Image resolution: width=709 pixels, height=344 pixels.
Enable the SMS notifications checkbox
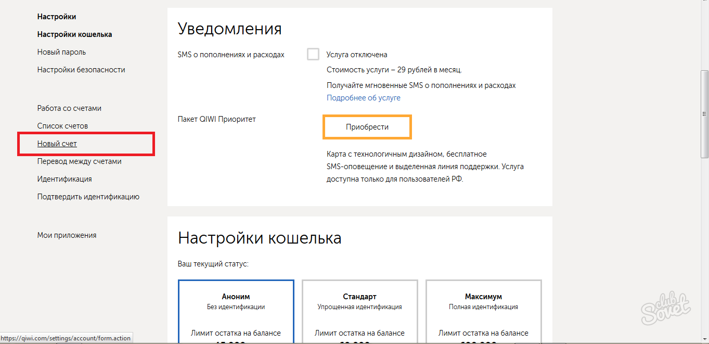313,54
